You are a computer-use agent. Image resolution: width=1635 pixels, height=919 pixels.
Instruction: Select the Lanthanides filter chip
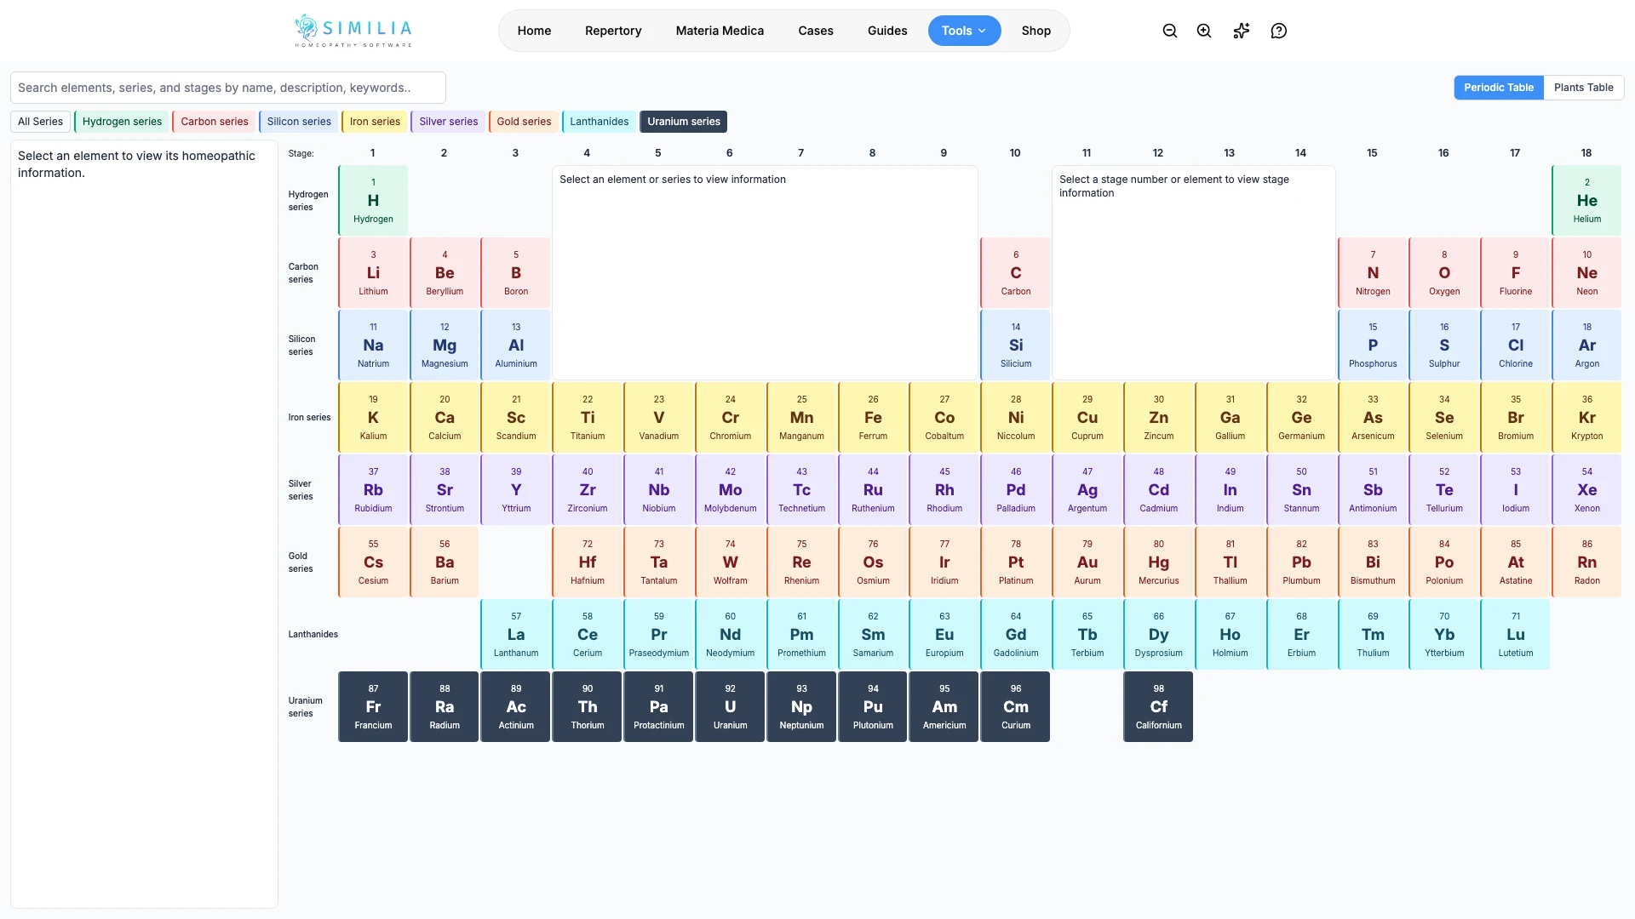point(599,122)
